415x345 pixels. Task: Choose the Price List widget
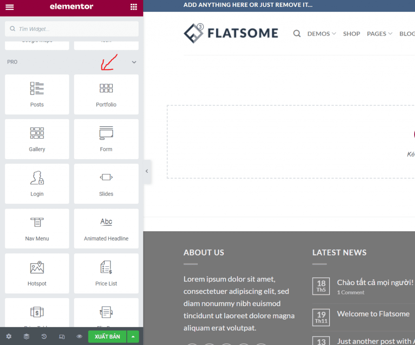point(106,273)
